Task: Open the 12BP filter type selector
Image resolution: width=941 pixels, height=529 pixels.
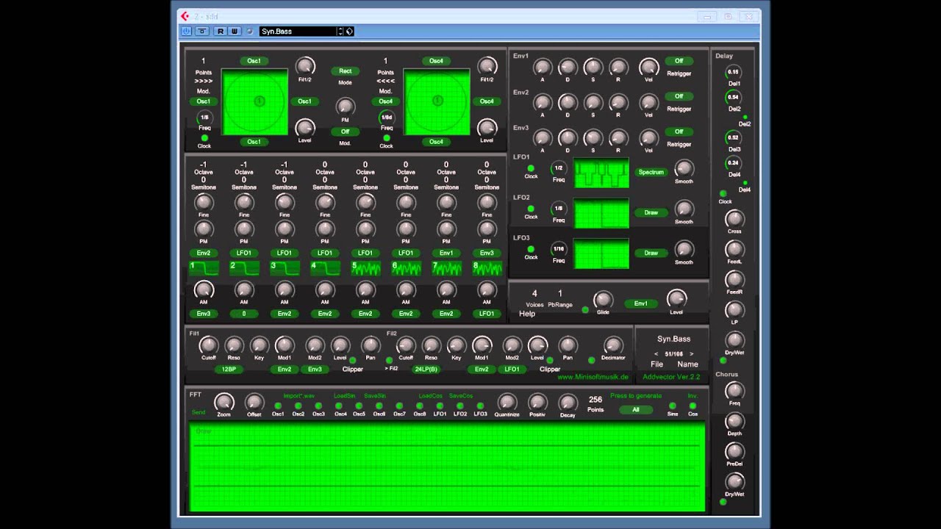Action: pos(229,369)
